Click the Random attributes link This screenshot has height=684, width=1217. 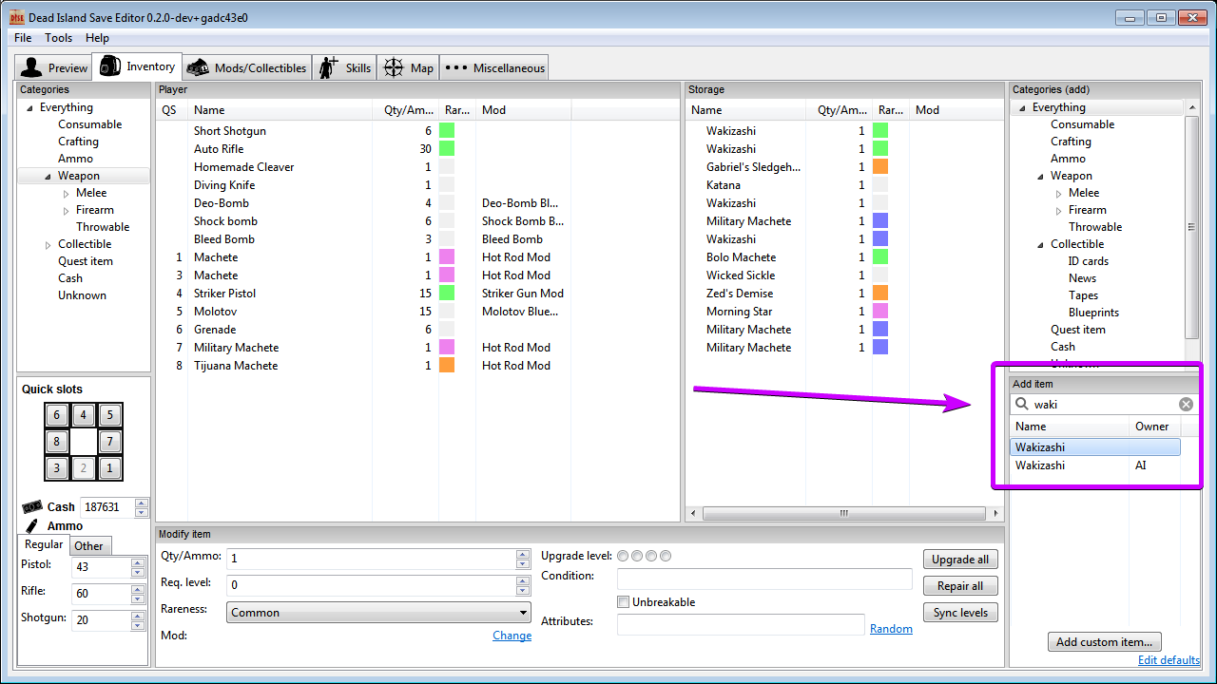pos(891,629)
